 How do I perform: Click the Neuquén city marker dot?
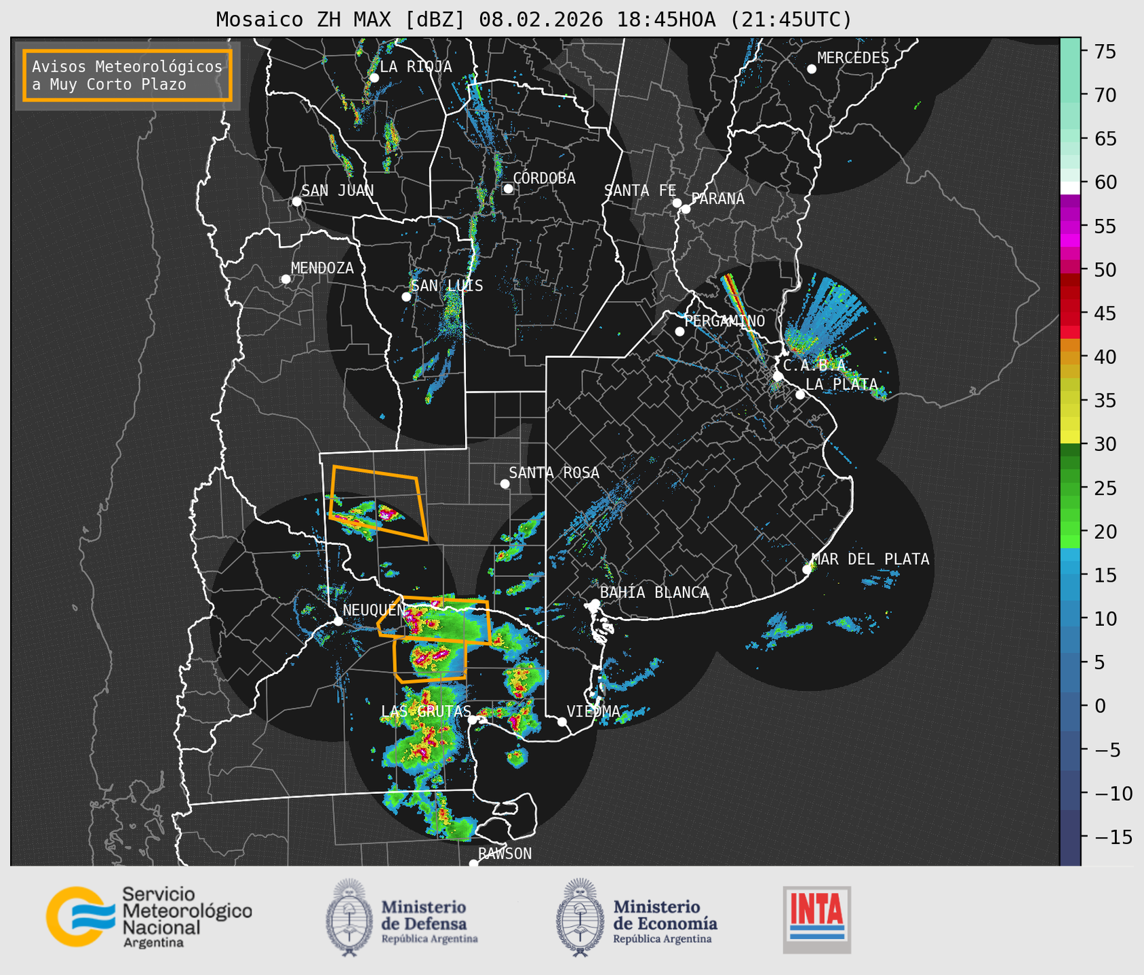pyautogui.click(x=338, y=621)
